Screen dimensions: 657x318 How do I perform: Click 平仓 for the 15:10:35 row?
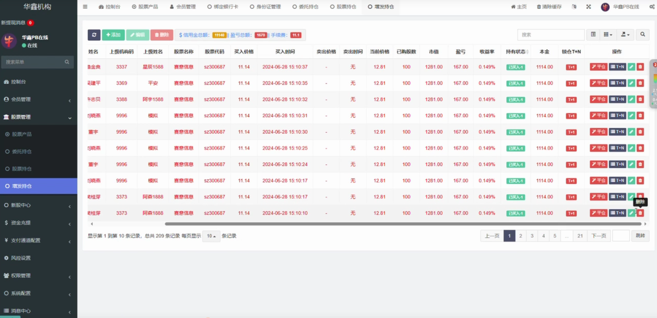[x=598, y=83]
